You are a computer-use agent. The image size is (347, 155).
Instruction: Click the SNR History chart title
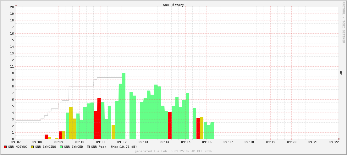(173, 5)
